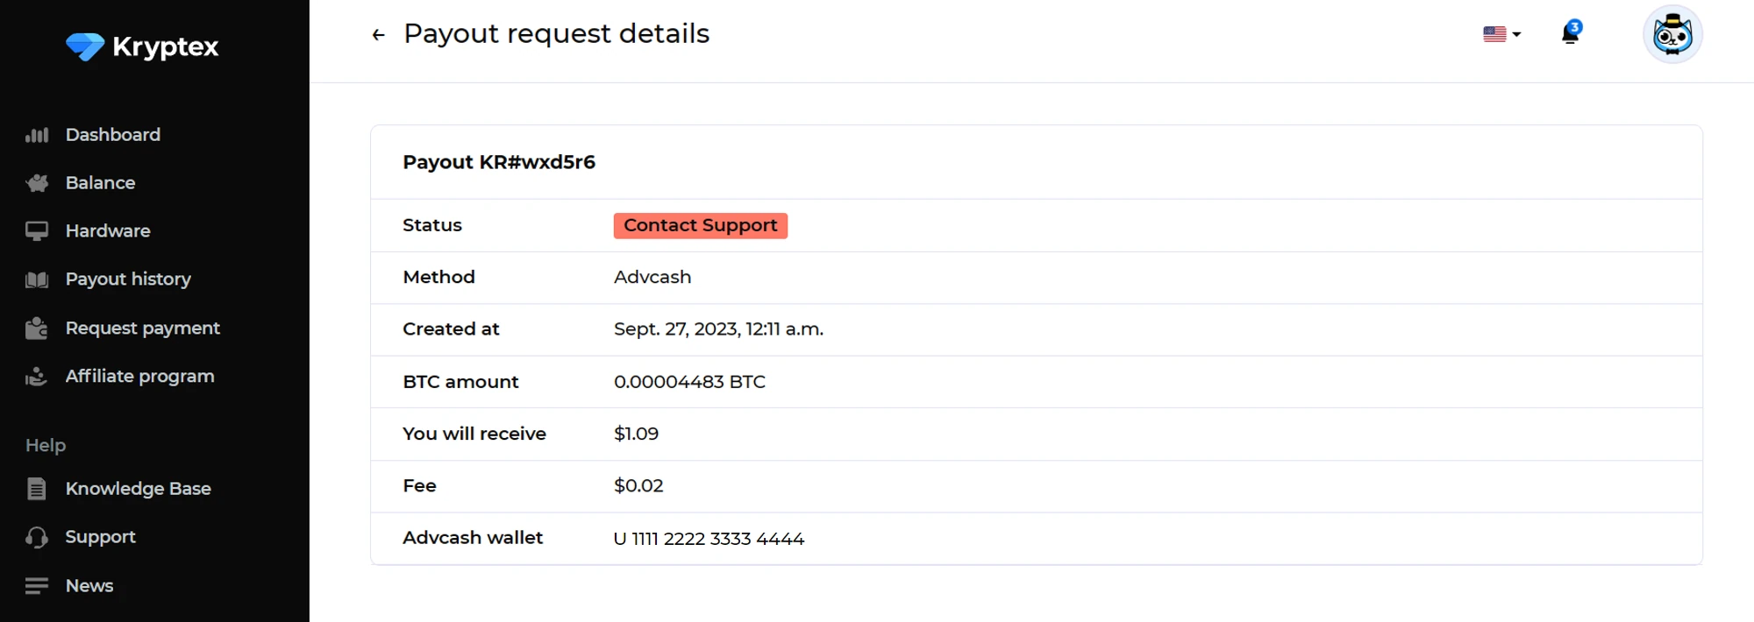Viewport: 1754px width, 622px height.
Task: Click the Payout KR#wxd5r6 heading
Action: pyautogui.click(x=499, y=162)
